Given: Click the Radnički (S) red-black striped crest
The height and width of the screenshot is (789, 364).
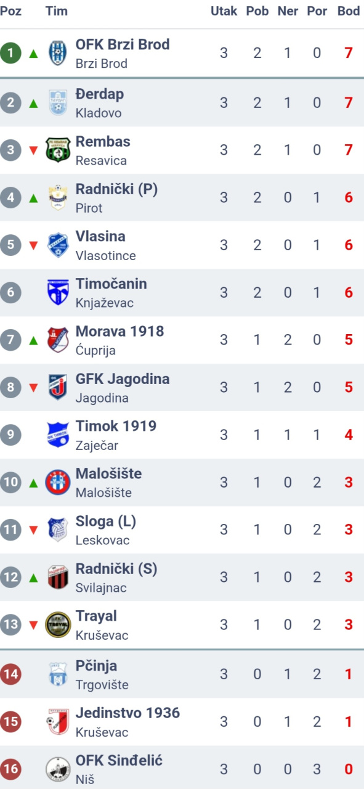Looking at the screenshot, I should pyautogui.click(x=58, y=577).
